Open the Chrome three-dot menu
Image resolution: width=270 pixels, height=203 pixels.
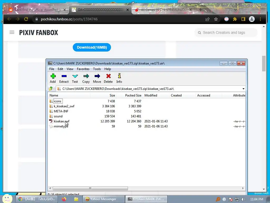click(260, 19)
